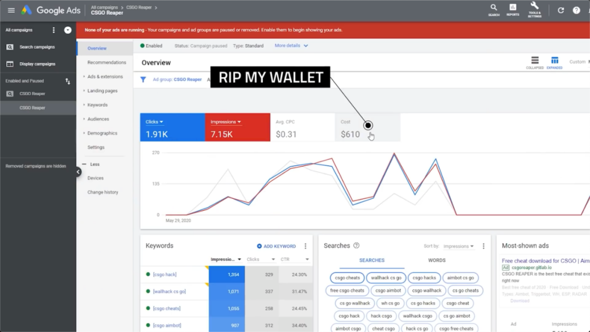Open All campaigns three-dot options

tap(54, 30)
